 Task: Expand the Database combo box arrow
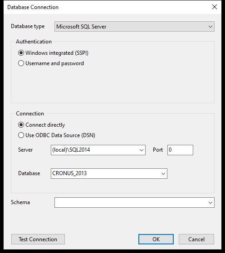point(163,174)
